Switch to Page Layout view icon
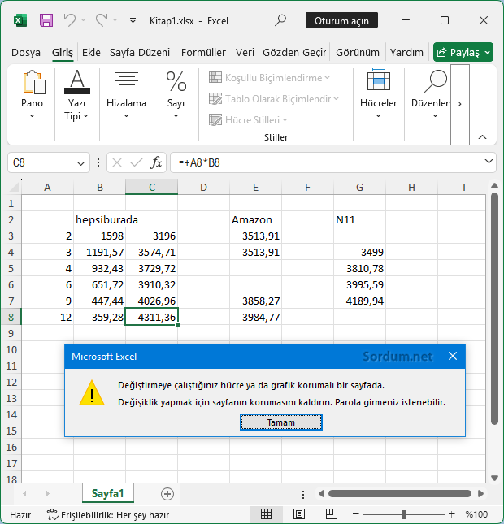The height and width of the screenshot is (524, 504). pos(298,514)
